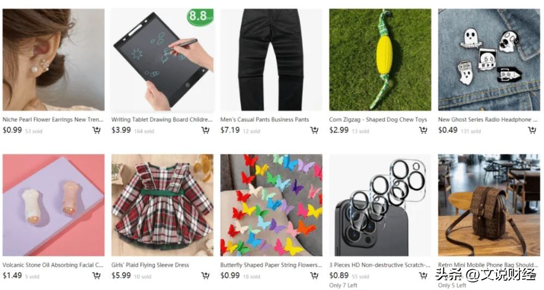Add Volcanic Stone Facial item to cart
Screen dimensions: 544x290
pyautogui.click(x=96, y=276)
